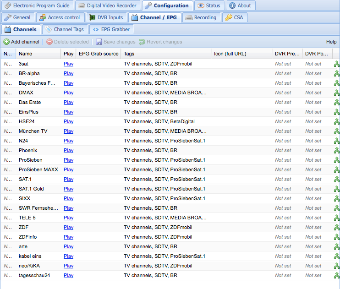Click tags cell of kabel eins row
Image resolution: width=340 pixels, height=289 pixels.
click(x=166, y=256)
